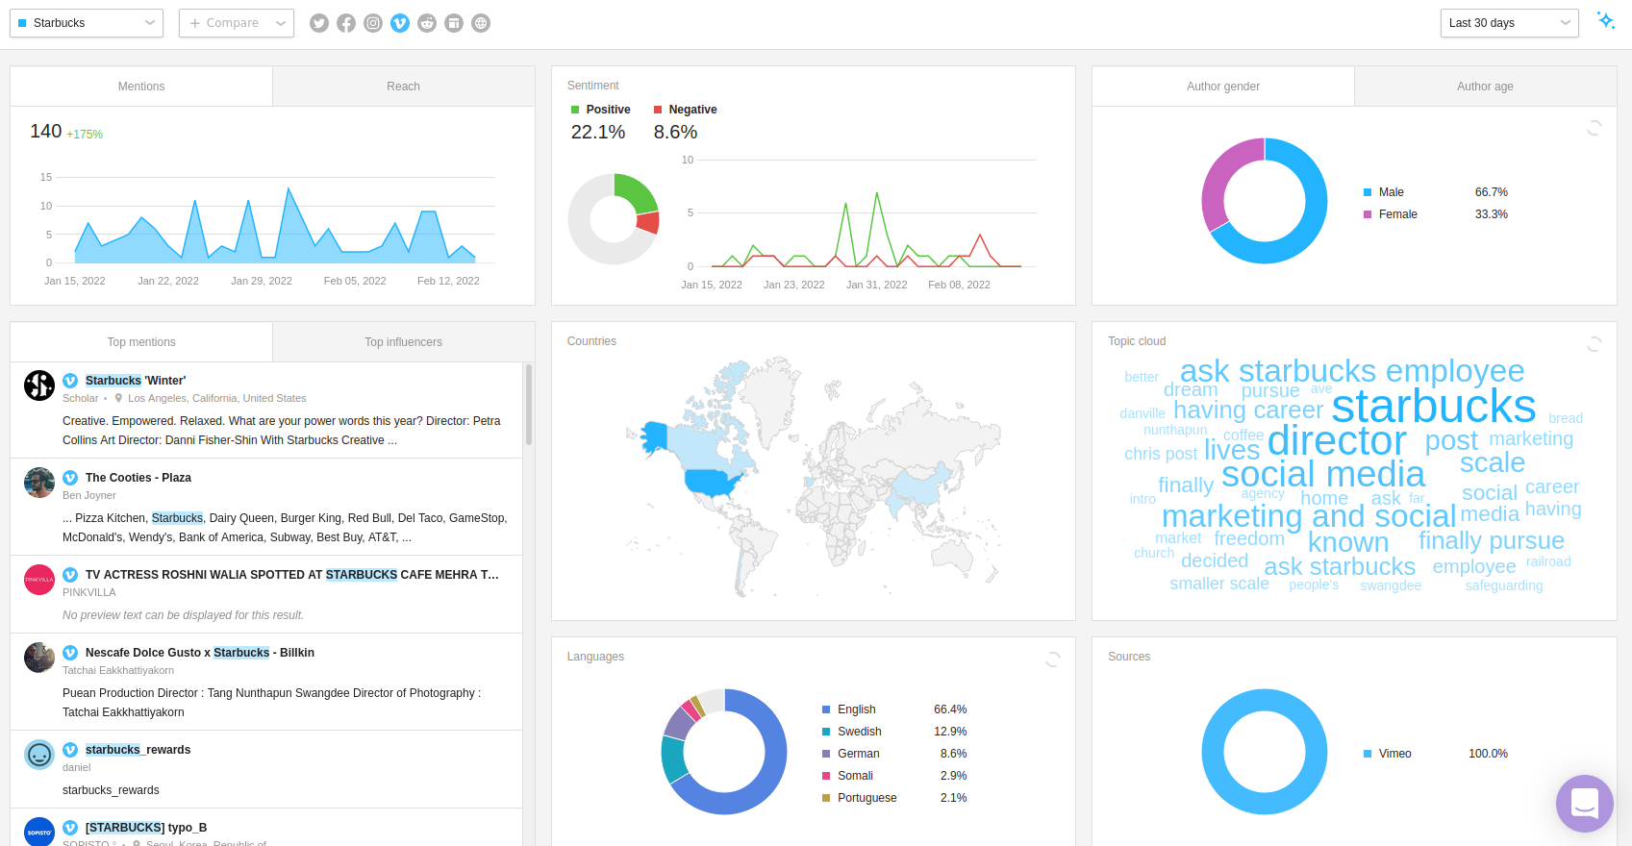
Task: Toggle the Reddit source filter icon
Action: [x=427, y=23]
